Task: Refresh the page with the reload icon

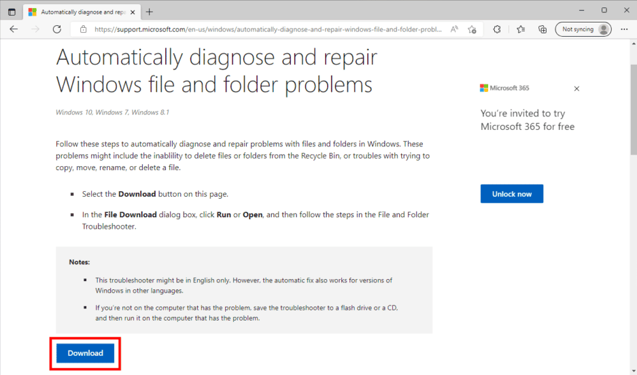Action: click(x=57, y=29)
